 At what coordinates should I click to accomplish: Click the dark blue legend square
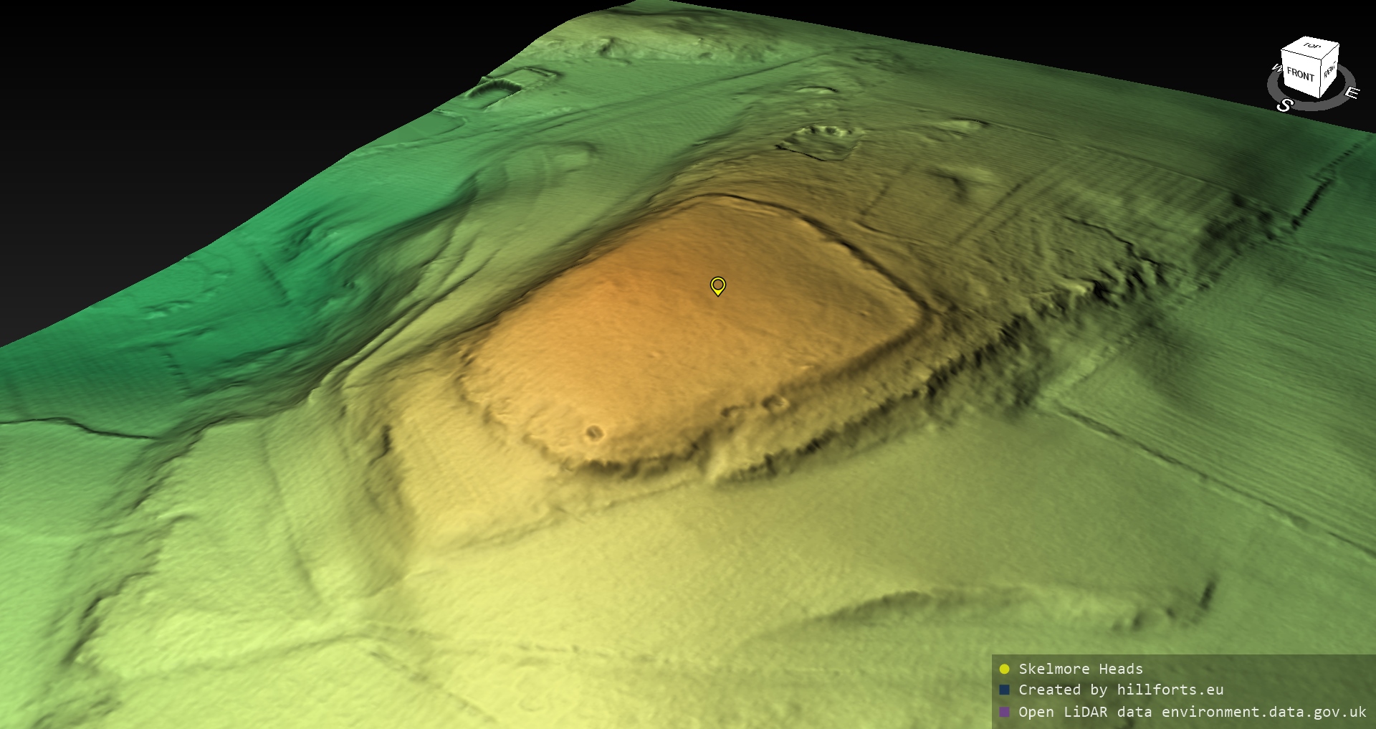click(x=1004, y=690)
